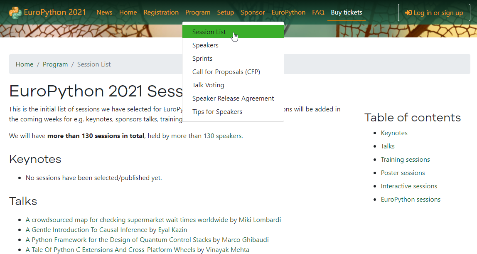
Task: Expand the Program navigation dropdown
Action: point(198,12)
